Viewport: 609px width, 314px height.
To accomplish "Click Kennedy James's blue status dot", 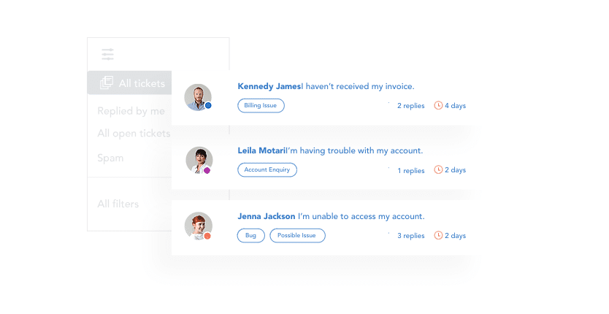I will pyautogui.click(x=208, y=105).
